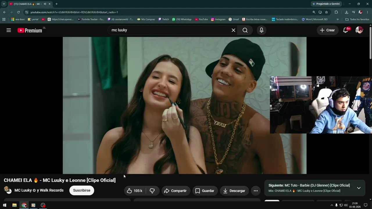Open the apps grid in bookmarks bar
This screenshot has width=372, height=209.
4,19
